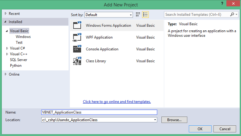Select the Windows Forms Application template icon
This screenshot has width=241, height=136.
[77, 25]
